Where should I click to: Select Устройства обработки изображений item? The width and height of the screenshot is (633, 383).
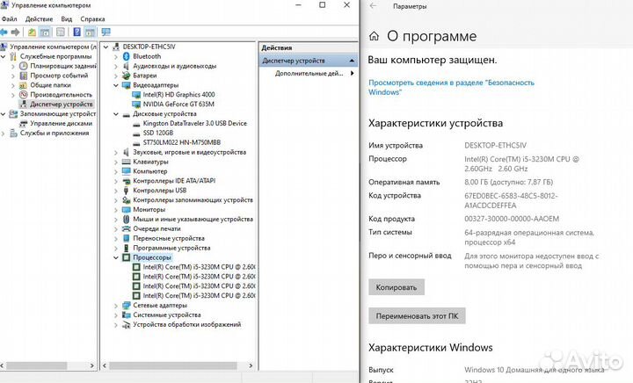(187, 324)
